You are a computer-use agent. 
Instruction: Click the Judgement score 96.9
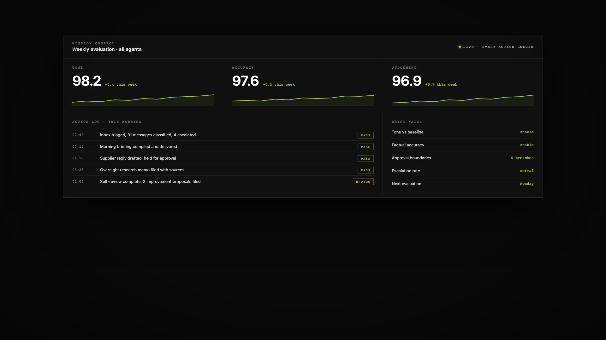point(407,81)
